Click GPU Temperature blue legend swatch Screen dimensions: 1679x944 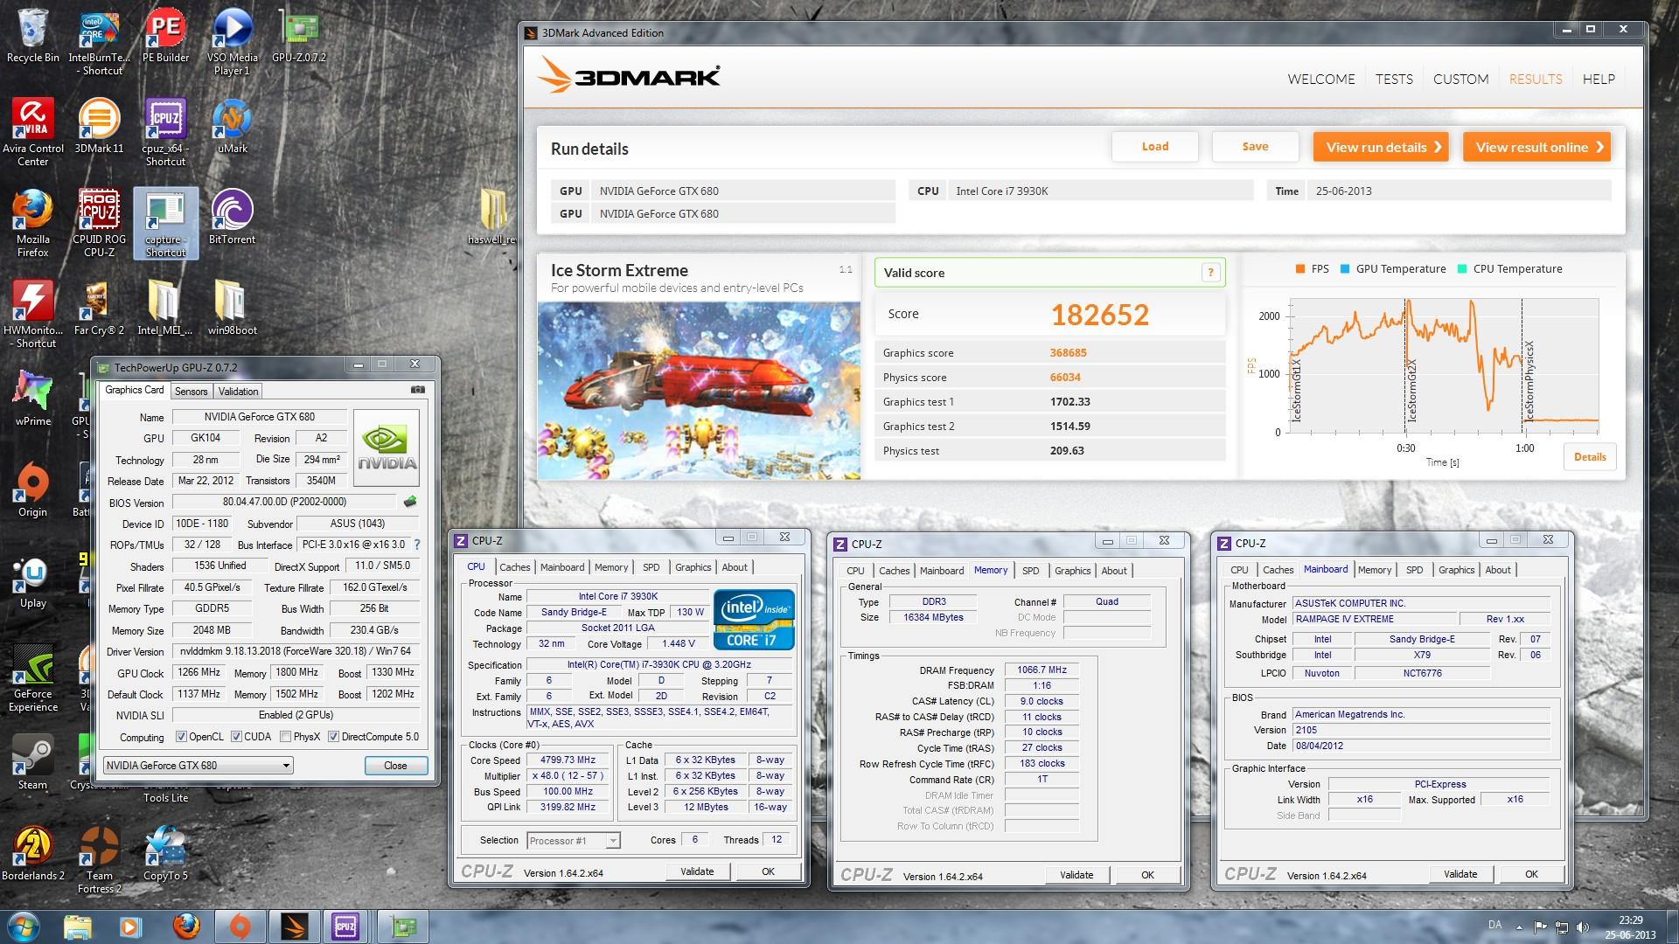point(1345,269)
